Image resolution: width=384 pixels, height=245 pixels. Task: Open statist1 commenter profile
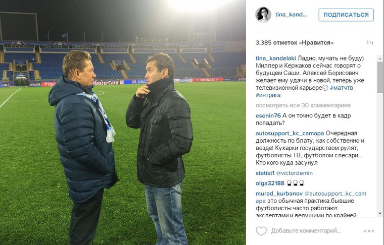pos(265,173)
